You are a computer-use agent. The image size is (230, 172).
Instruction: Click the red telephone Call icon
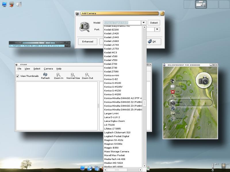(172, 91)
